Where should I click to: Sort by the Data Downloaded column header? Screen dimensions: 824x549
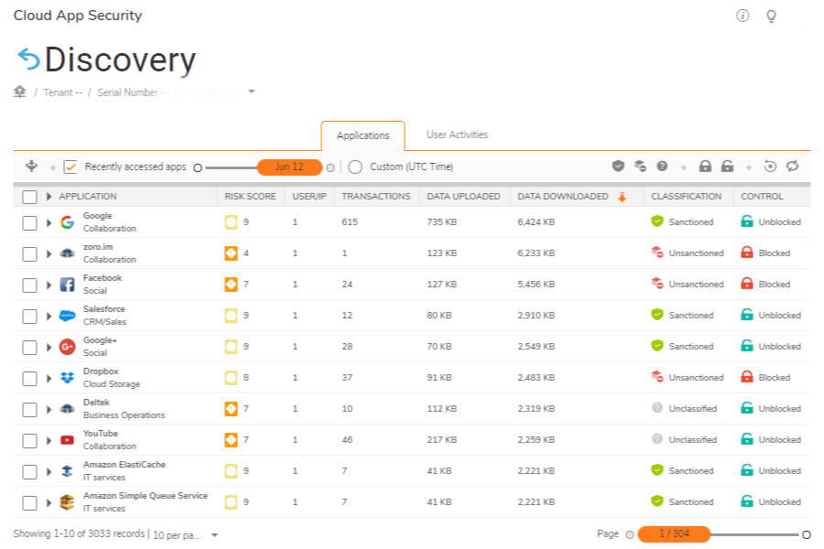pos(562,197)
